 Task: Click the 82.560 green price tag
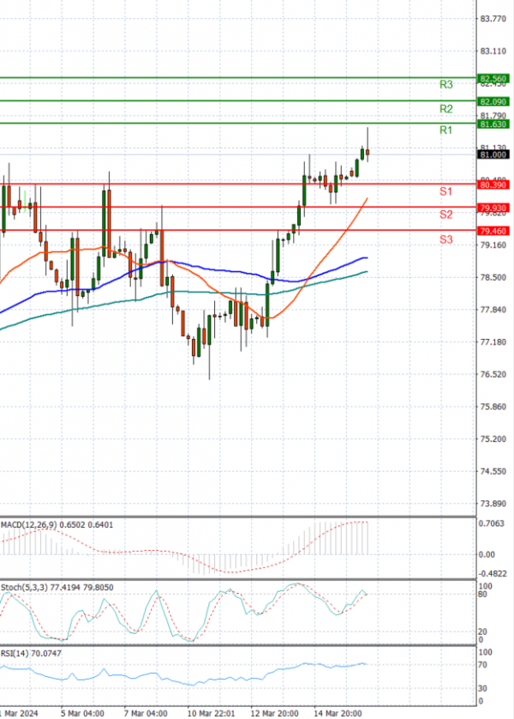pyautogui.click(x=494, y=78)
